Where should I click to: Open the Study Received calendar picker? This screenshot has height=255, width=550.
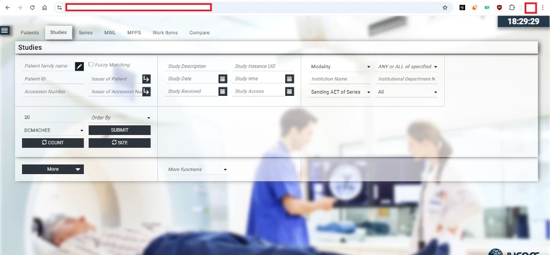pyautogui.click(x=223, y=91)
